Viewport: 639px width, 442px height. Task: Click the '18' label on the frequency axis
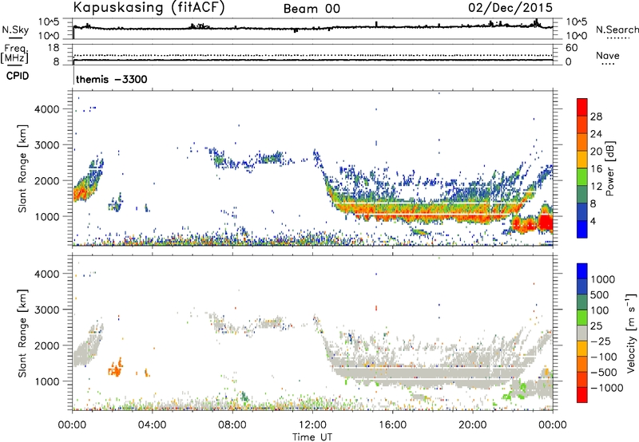pos(54,48)
